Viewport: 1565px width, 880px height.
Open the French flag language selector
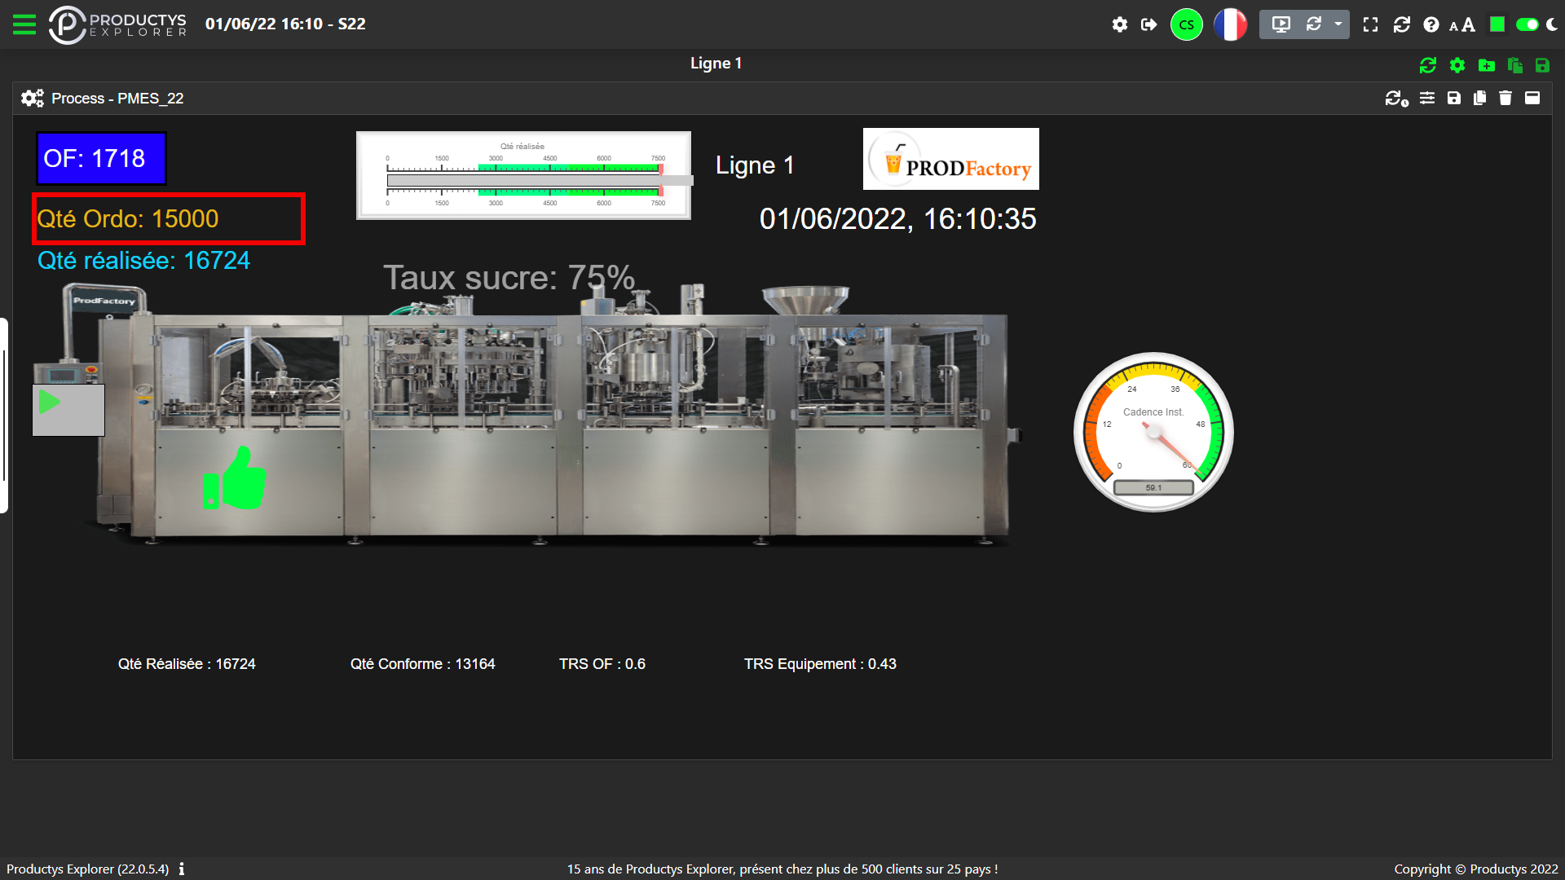point(1230,24)
